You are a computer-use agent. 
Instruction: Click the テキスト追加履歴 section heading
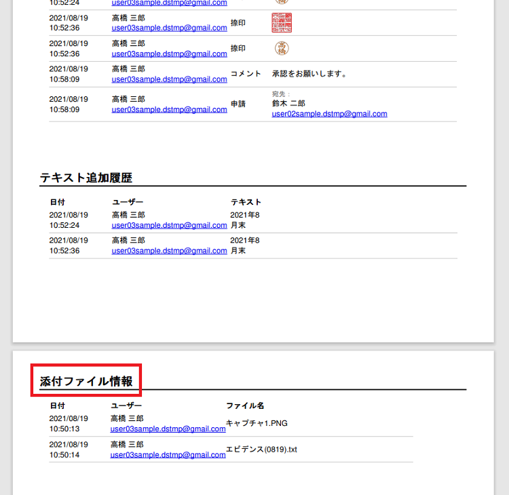(86, 178)
